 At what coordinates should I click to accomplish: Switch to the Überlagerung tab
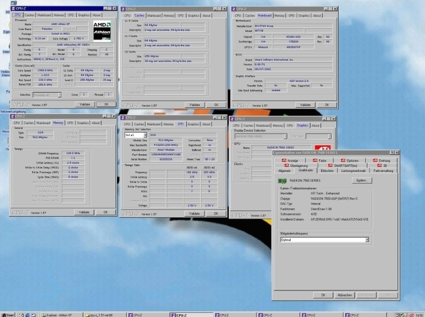tap(296, 165)
